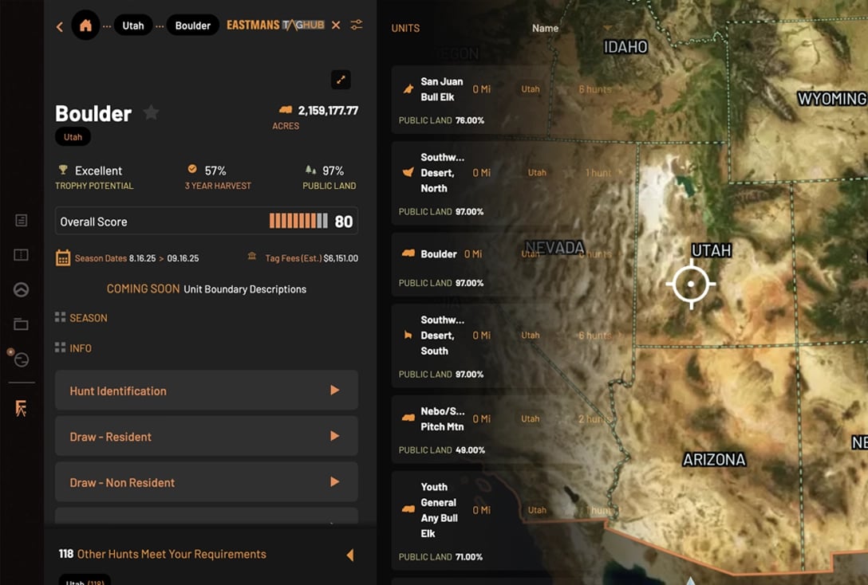Click the back chevron arrow

click(x=60, y=26)
